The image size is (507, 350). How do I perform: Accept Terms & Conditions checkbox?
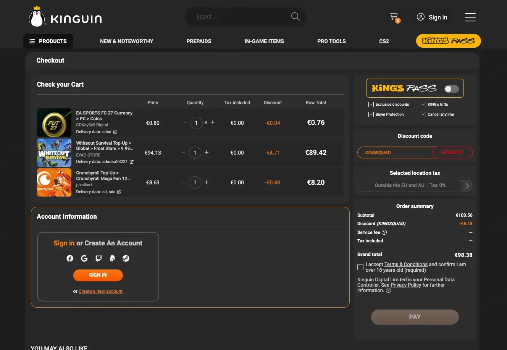(360, 267)
